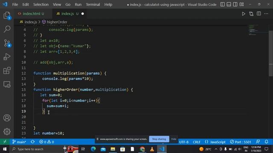Click 'function multiplication(params)' text
This screenshot has height=153, width=273.
coord(67,73)
